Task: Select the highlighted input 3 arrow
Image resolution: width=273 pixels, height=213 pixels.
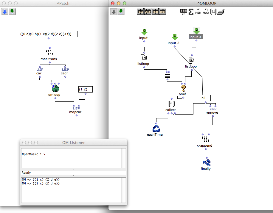Action: [196, 31]
